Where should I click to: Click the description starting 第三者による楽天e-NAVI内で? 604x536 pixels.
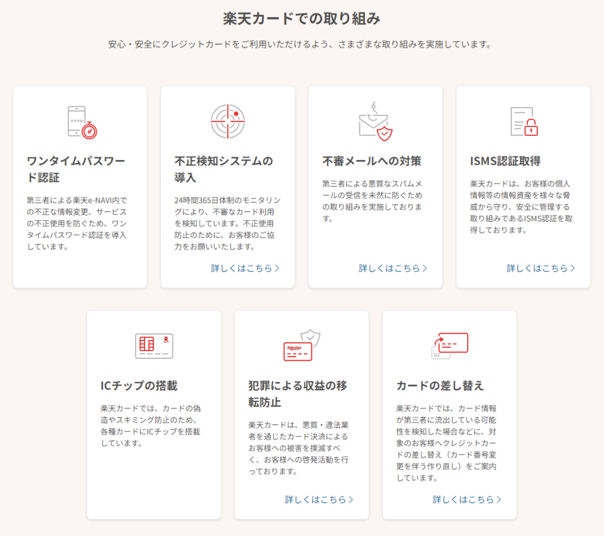tap(77, 223)
